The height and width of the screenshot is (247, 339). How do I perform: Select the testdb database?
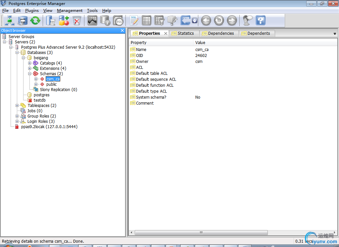(x=40, y=100)
